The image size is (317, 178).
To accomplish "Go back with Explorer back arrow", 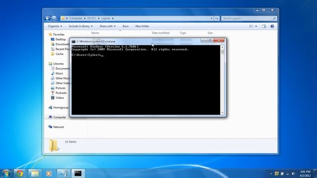I will click(48, 18).
